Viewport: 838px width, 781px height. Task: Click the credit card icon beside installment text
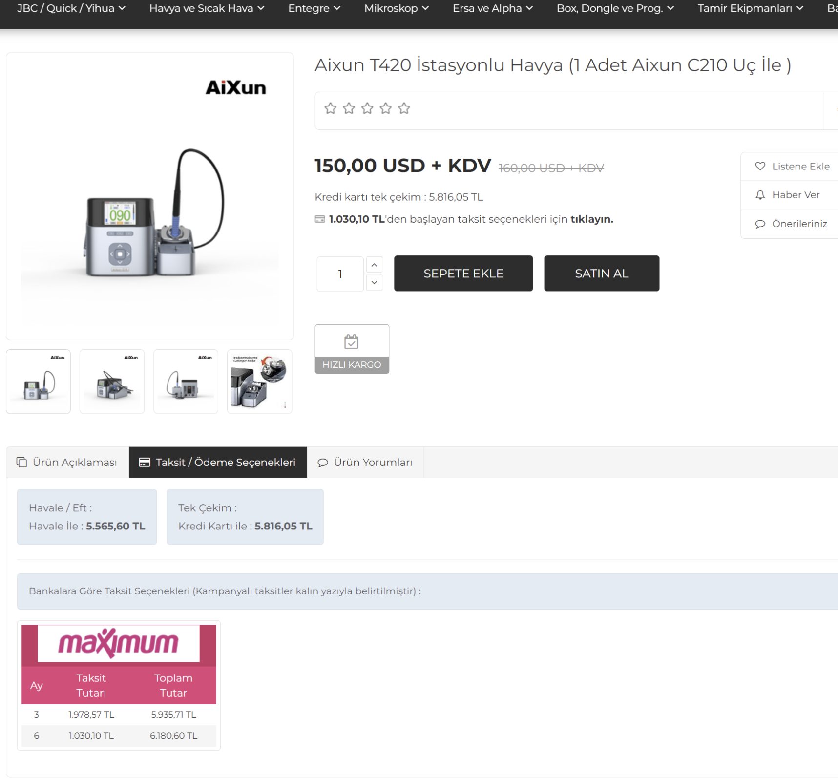320,219
